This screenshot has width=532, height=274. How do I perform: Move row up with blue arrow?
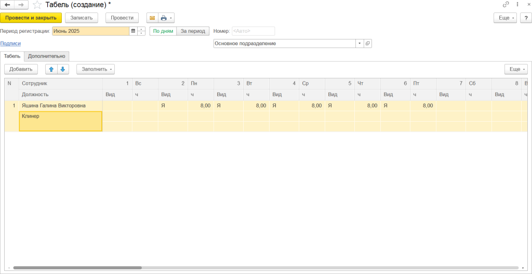point(51,69)
